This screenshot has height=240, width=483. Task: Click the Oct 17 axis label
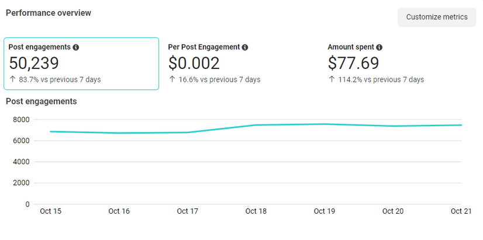tap(187, 211)
